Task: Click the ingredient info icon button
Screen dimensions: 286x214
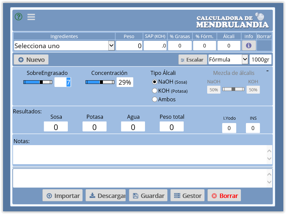Action: [x=249, y=45]
